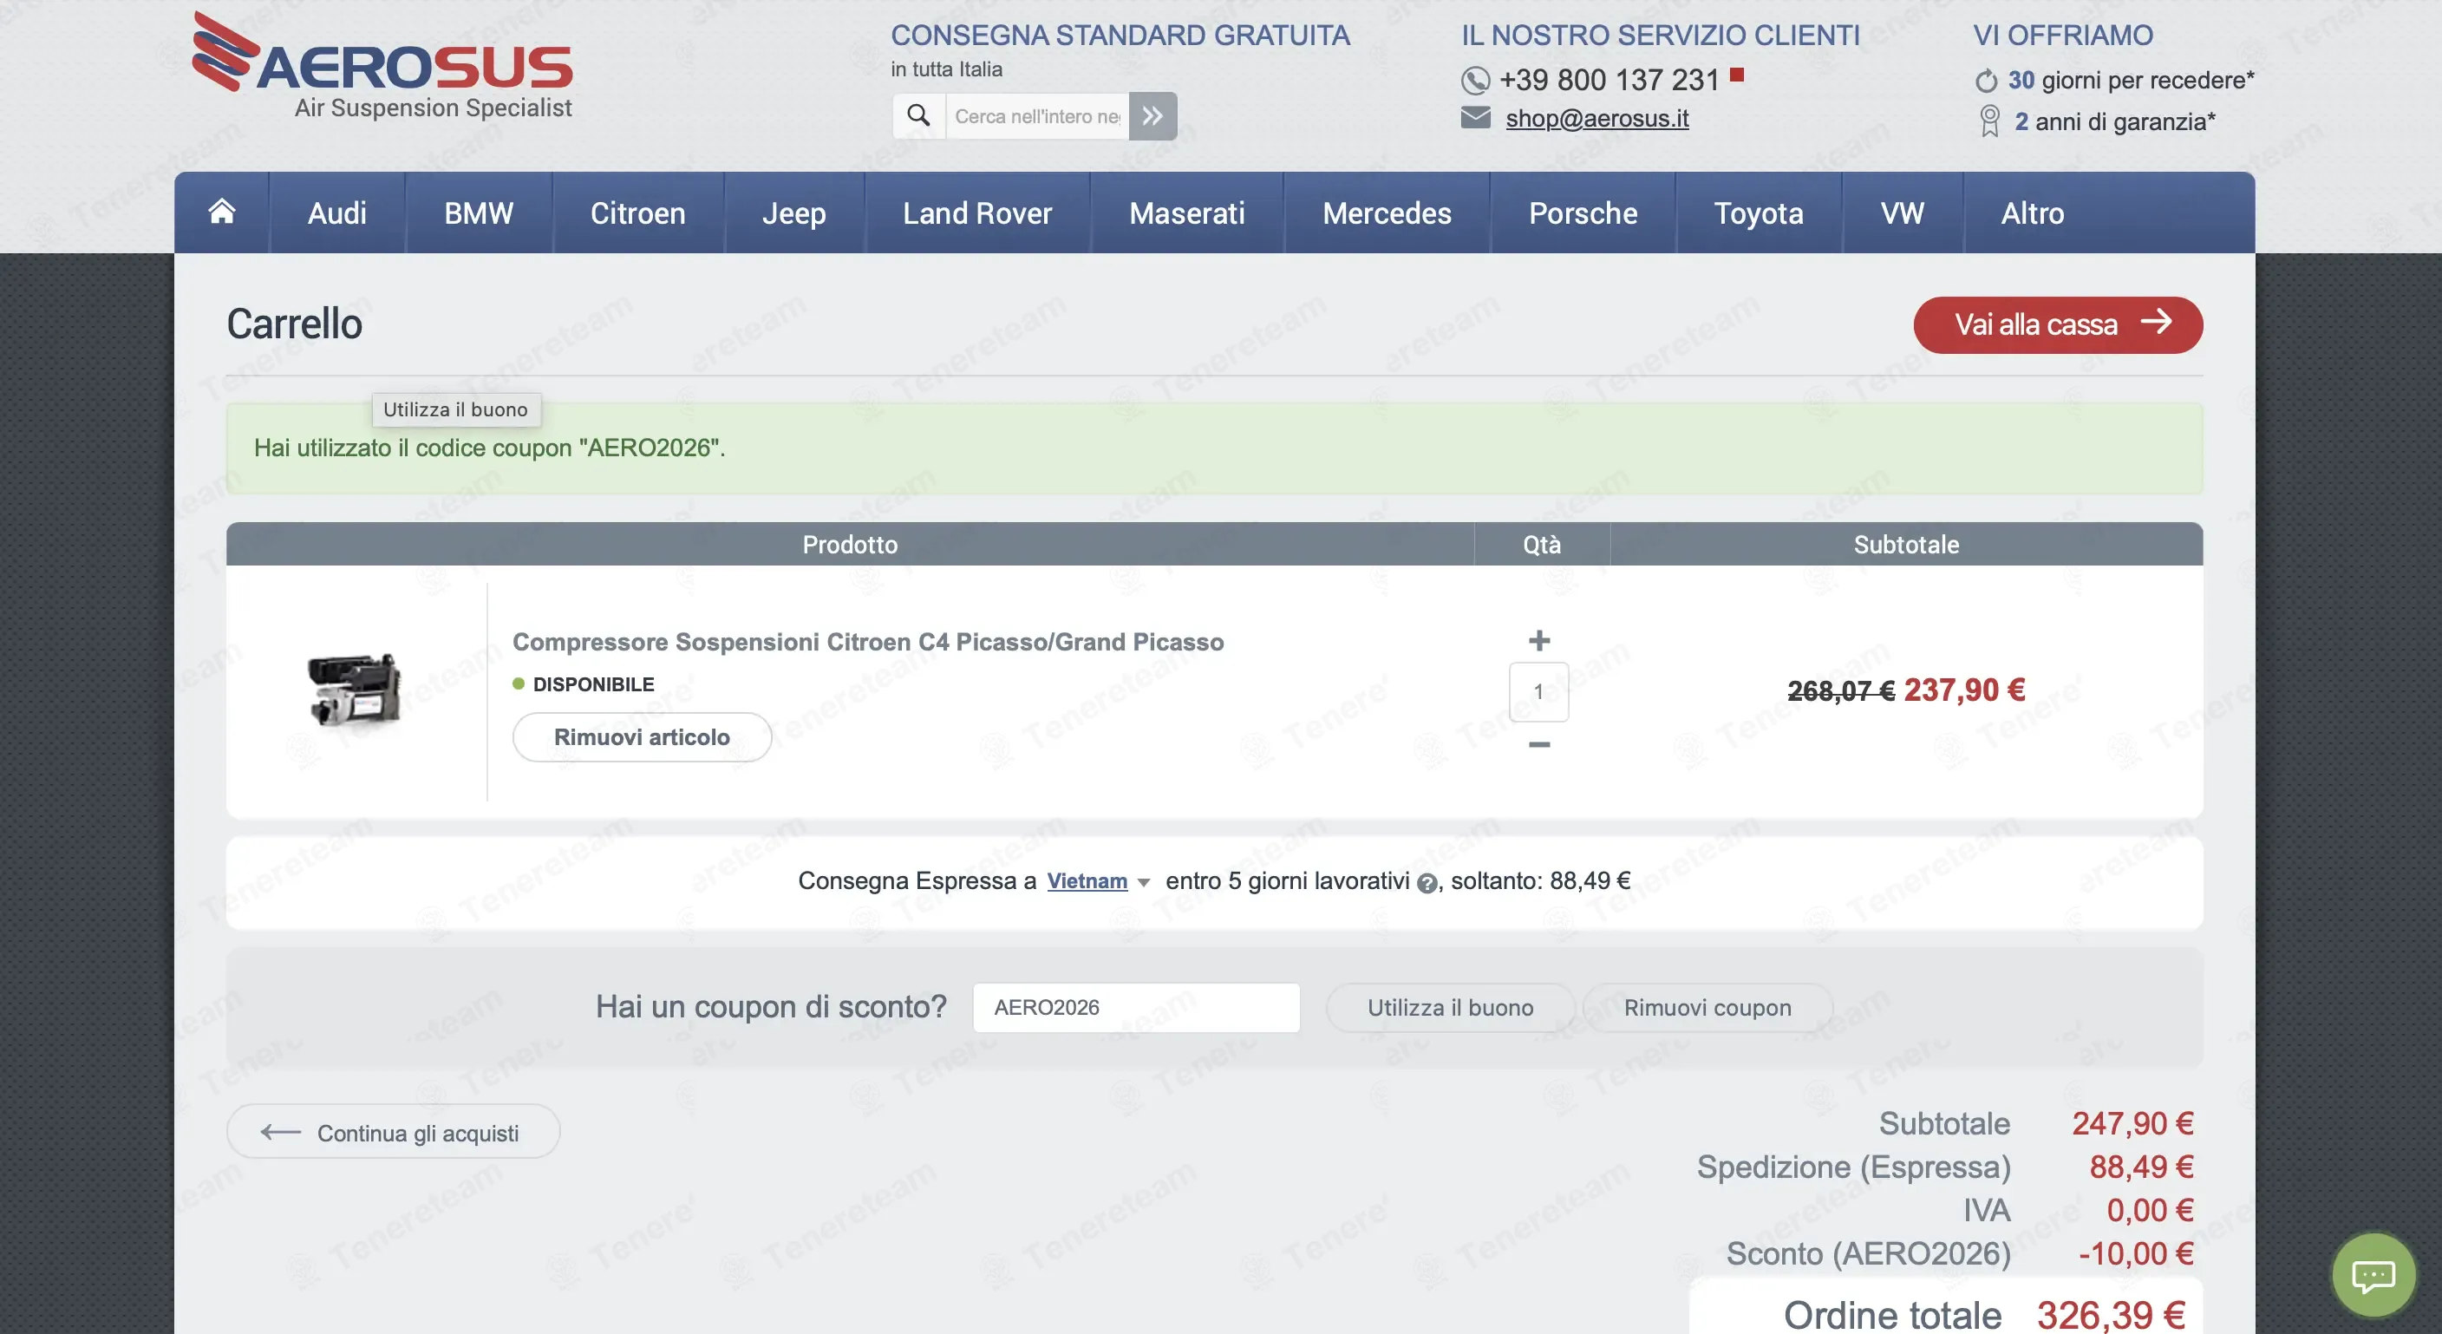
Task: Click Continua gli acquisti button
Action: coord(394,1132)
